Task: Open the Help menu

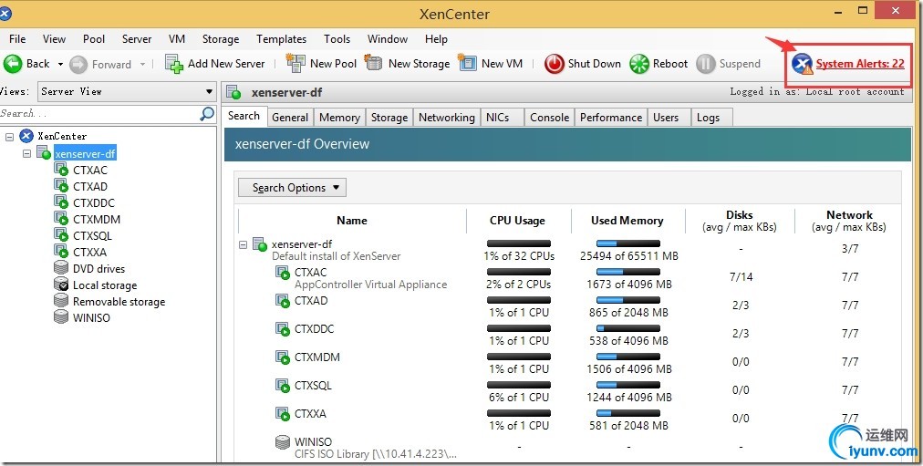Action: click(x=436, y=39)
